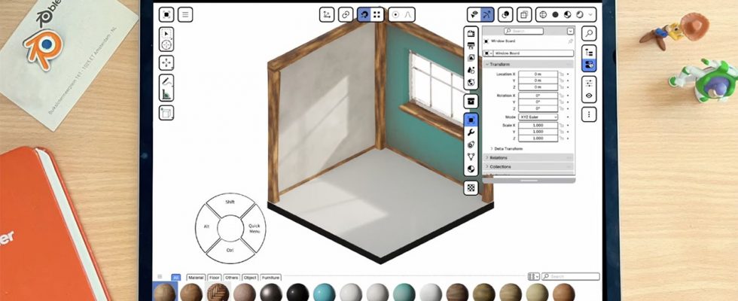Toggle the viewport Overlays button
Image resolution: width=738 pixels, height=301 pixels.
click(x=505, y=14)
